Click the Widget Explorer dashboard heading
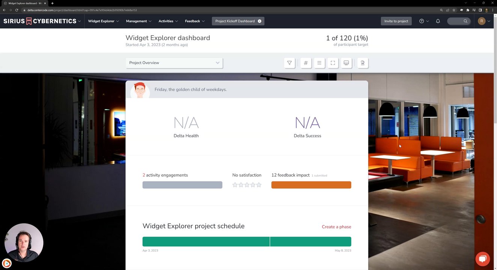Screen dimensions: 497x270 (168, 38)
